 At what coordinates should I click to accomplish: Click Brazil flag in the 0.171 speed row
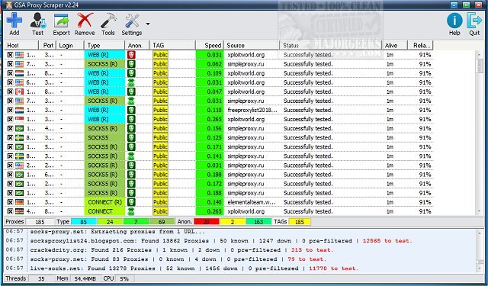19,147
